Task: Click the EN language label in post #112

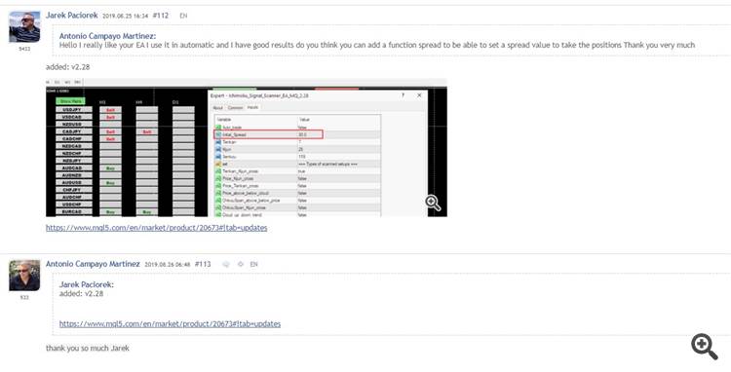Action: click(x=183, y=16)
